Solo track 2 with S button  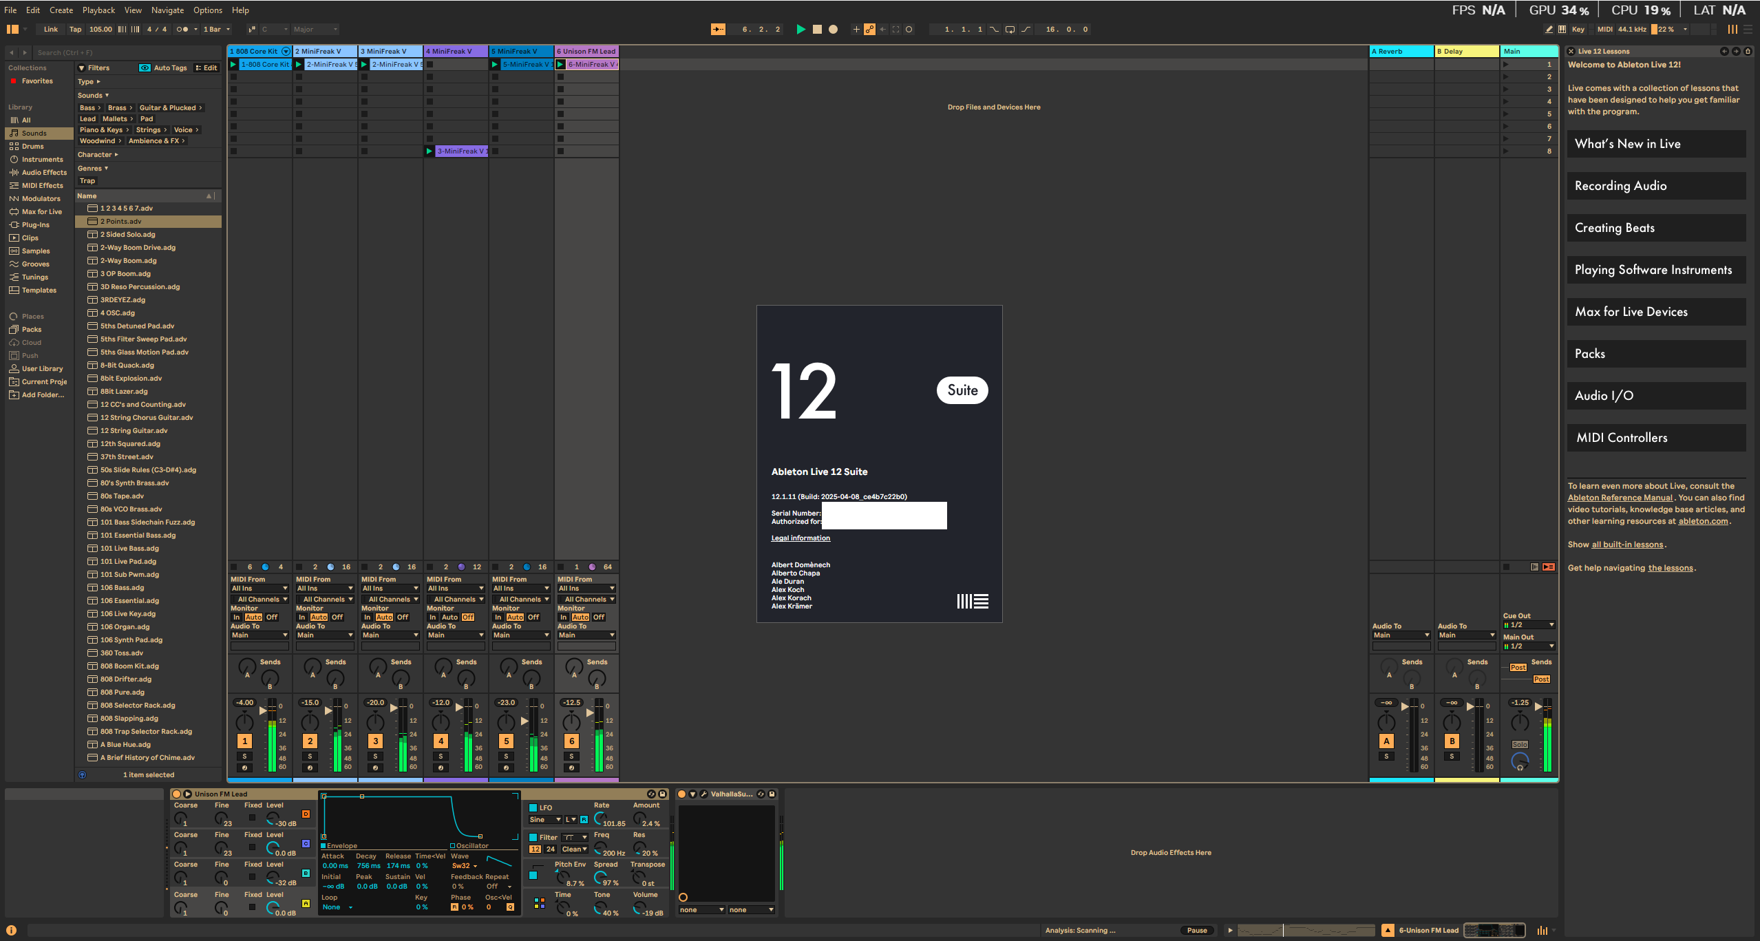(x=310, y=757)
